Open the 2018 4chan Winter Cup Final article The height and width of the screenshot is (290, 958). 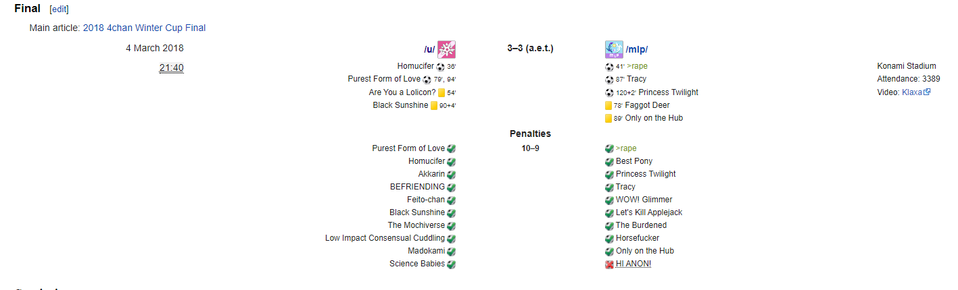[144, 28]
